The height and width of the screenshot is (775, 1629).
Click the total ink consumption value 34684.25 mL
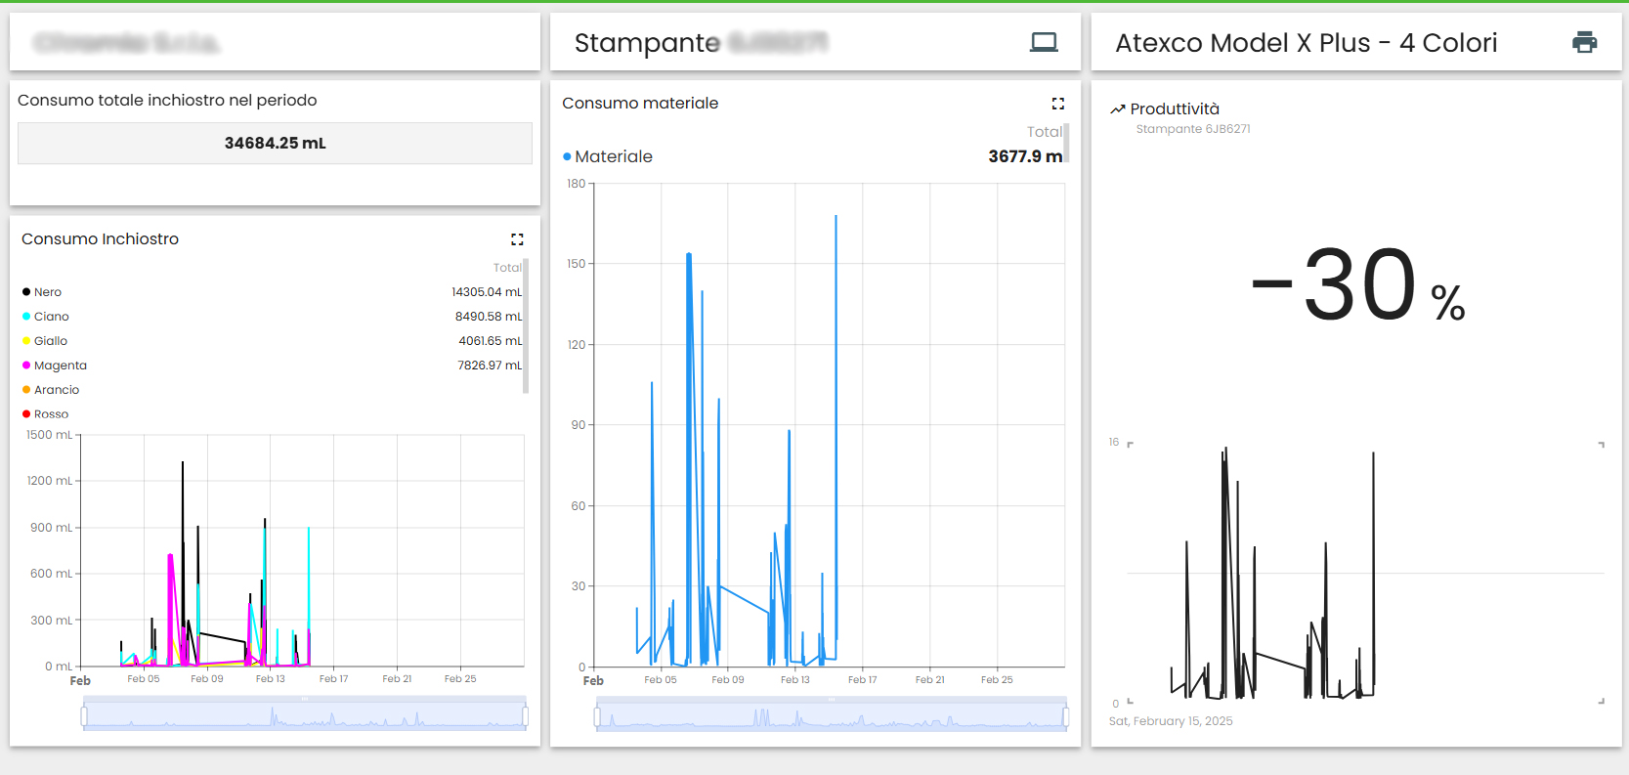[275, 143]
